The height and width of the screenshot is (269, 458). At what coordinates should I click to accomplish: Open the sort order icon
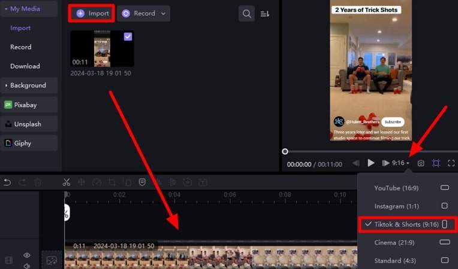[264, 14]
